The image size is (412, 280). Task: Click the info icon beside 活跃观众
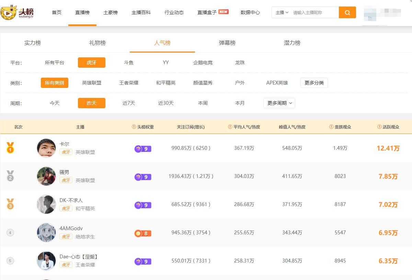click(x=379, y=127)
